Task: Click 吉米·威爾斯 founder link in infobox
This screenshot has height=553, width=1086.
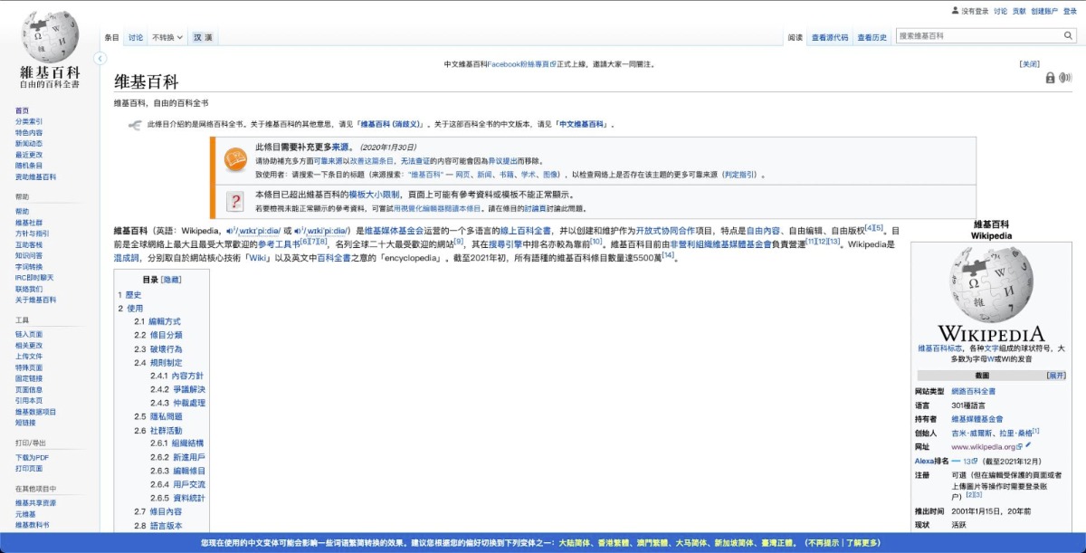Action: pyautogui.click(x=970, y=433)
